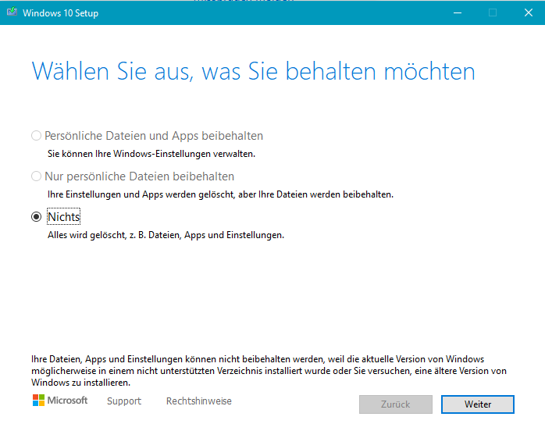Click the Microsoft logo

pyautogui.click(x=60, y=401)
